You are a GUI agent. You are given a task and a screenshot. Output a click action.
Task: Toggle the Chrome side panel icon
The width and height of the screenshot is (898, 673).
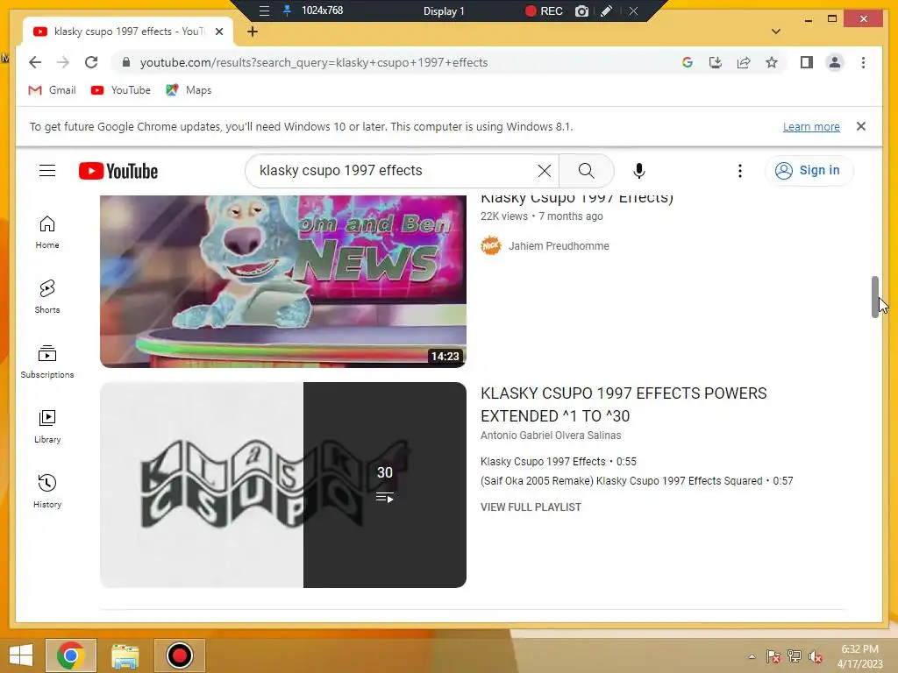pyautogui.click(x=807, y=62)
